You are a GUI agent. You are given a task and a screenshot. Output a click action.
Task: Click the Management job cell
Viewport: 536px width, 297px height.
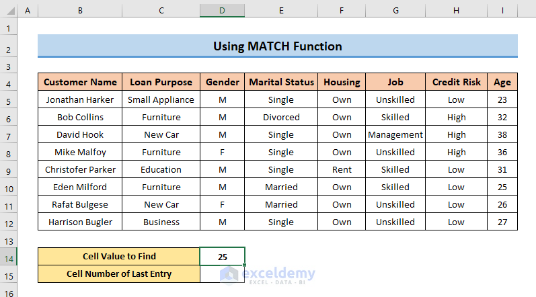click(x=395, y=134)
